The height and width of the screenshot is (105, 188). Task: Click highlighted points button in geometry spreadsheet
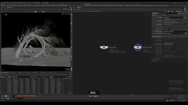pyautogui.click(x=9, y=77)
